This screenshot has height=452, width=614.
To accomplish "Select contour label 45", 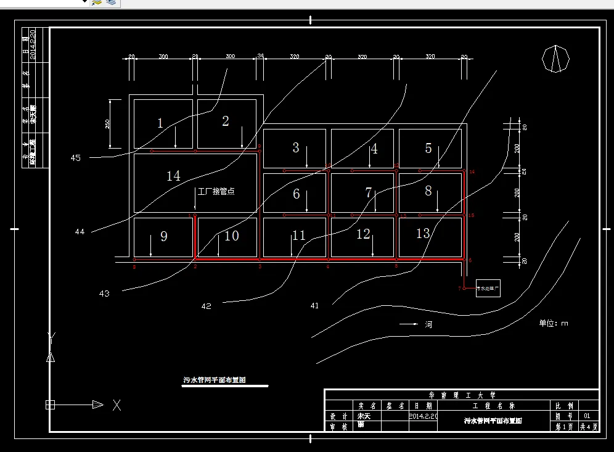I will pos(76,158).
